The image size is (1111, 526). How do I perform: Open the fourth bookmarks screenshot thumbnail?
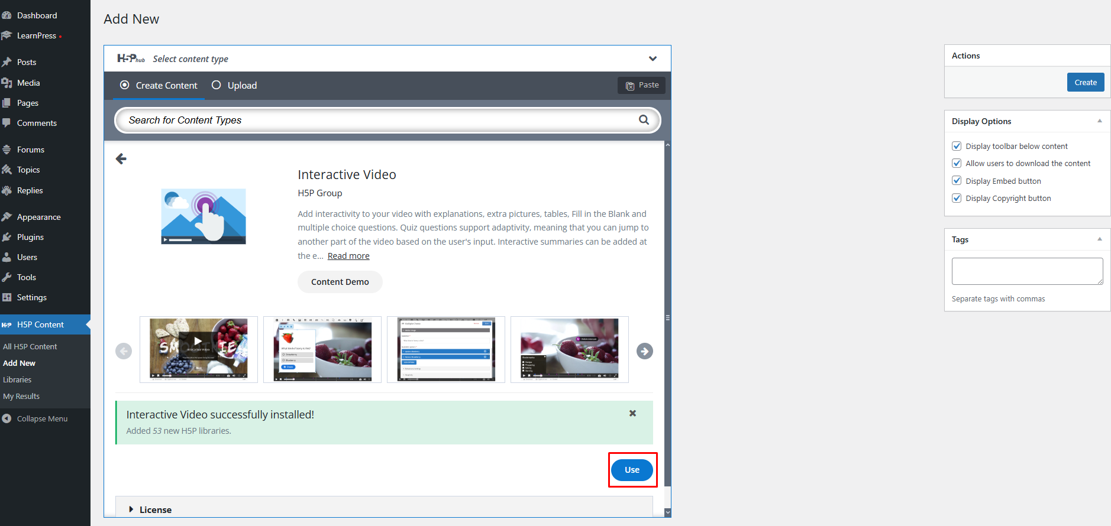(570, 349)
